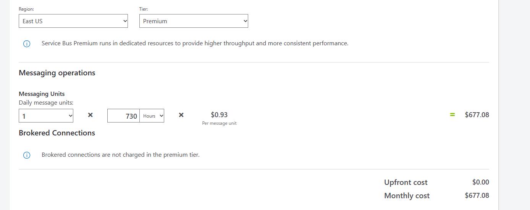The height and width of the screenshot is (210, 530).
Task: Click the Messaging Units label
Action: (x=42, y=94)
